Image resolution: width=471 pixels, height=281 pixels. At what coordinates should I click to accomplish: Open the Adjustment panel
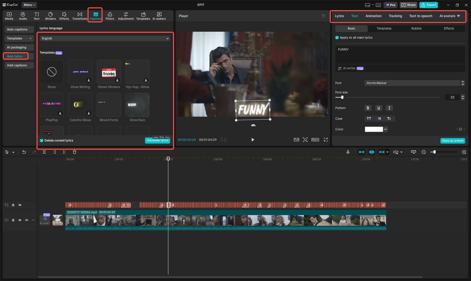126,16
